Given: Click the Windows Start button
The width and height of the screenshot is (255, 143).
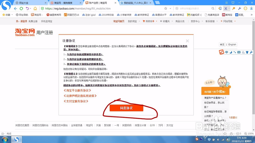Looking at the screenshot, I should tap(5, 140).
